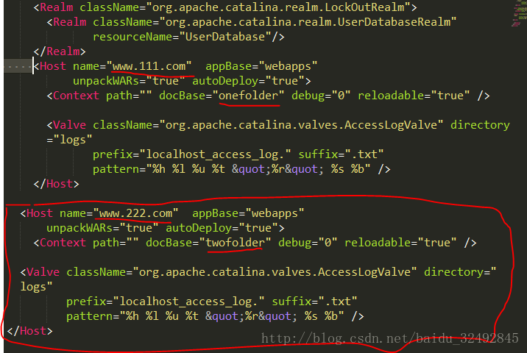Click the Host tag name before "www.222.com"
This screenshot has width=527, height=353.
(40, 213)
